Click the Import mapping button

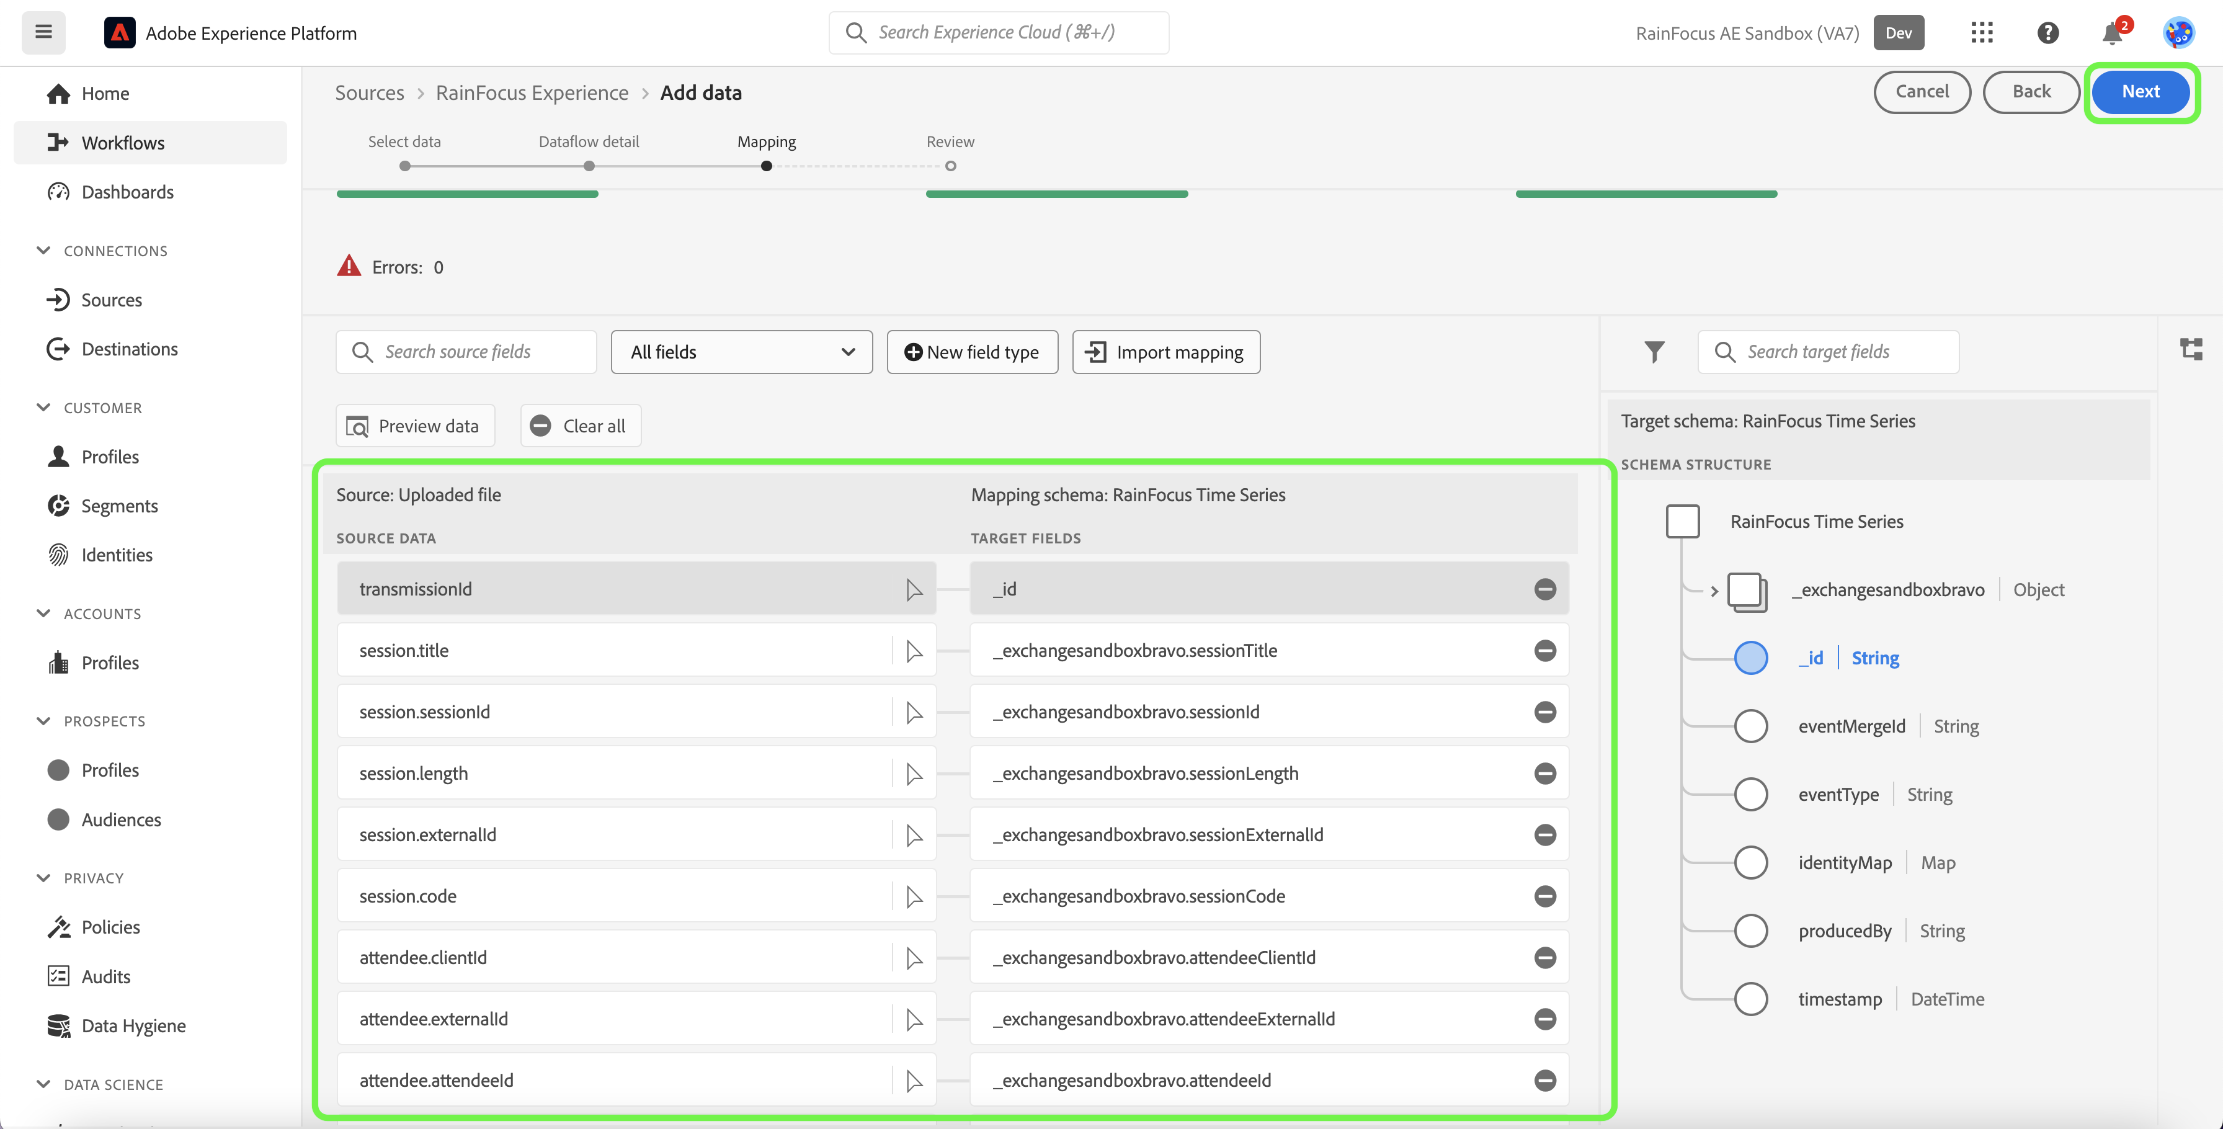coord(1165,351)
